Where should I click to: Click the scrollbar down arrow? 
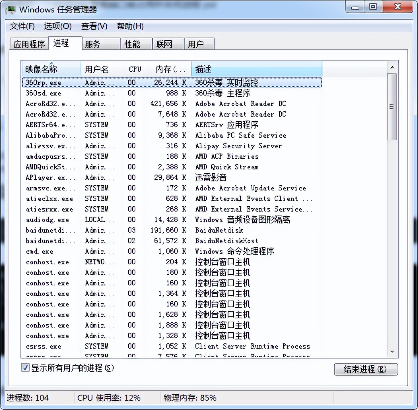coord(393,352)
